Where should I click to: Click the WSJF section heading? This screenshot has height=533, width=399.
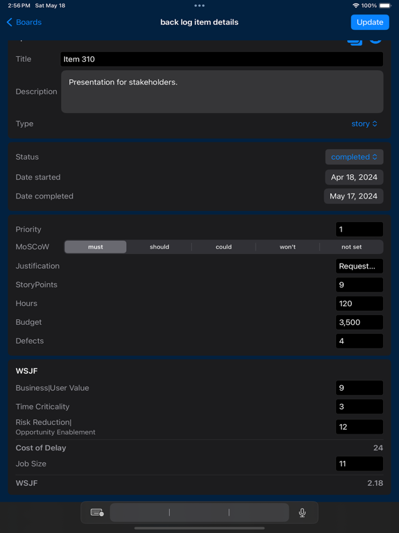coord(26,371)
